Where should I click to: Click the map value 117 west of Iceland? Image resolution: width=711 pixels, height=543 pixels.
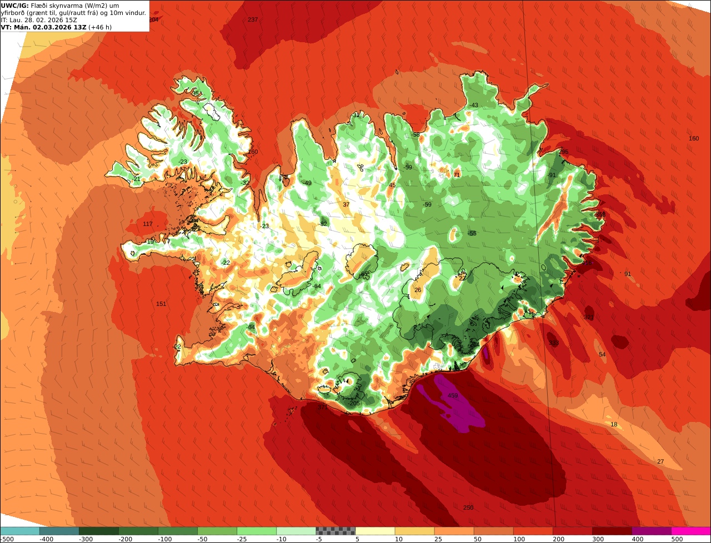[x=148, y=224]
